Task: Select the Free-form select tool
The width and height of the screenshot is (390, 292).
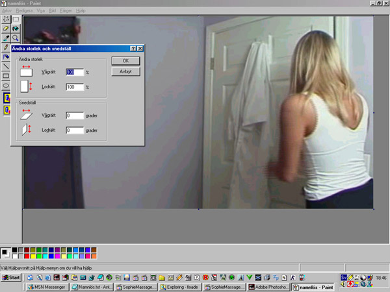Action: click(6, 19)
